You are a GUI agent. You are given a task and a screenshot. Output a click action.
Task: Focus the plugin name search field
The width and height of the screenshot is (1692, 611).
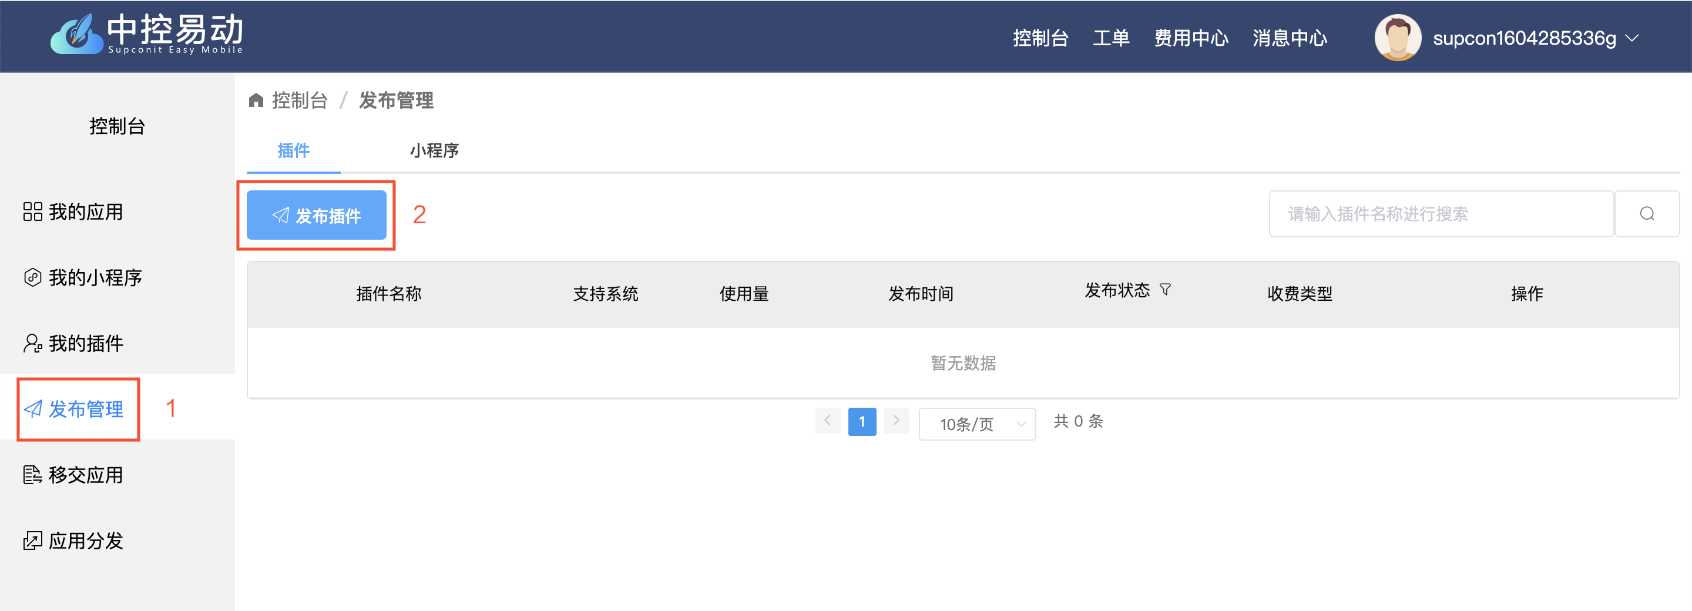tap(1441, 213)
